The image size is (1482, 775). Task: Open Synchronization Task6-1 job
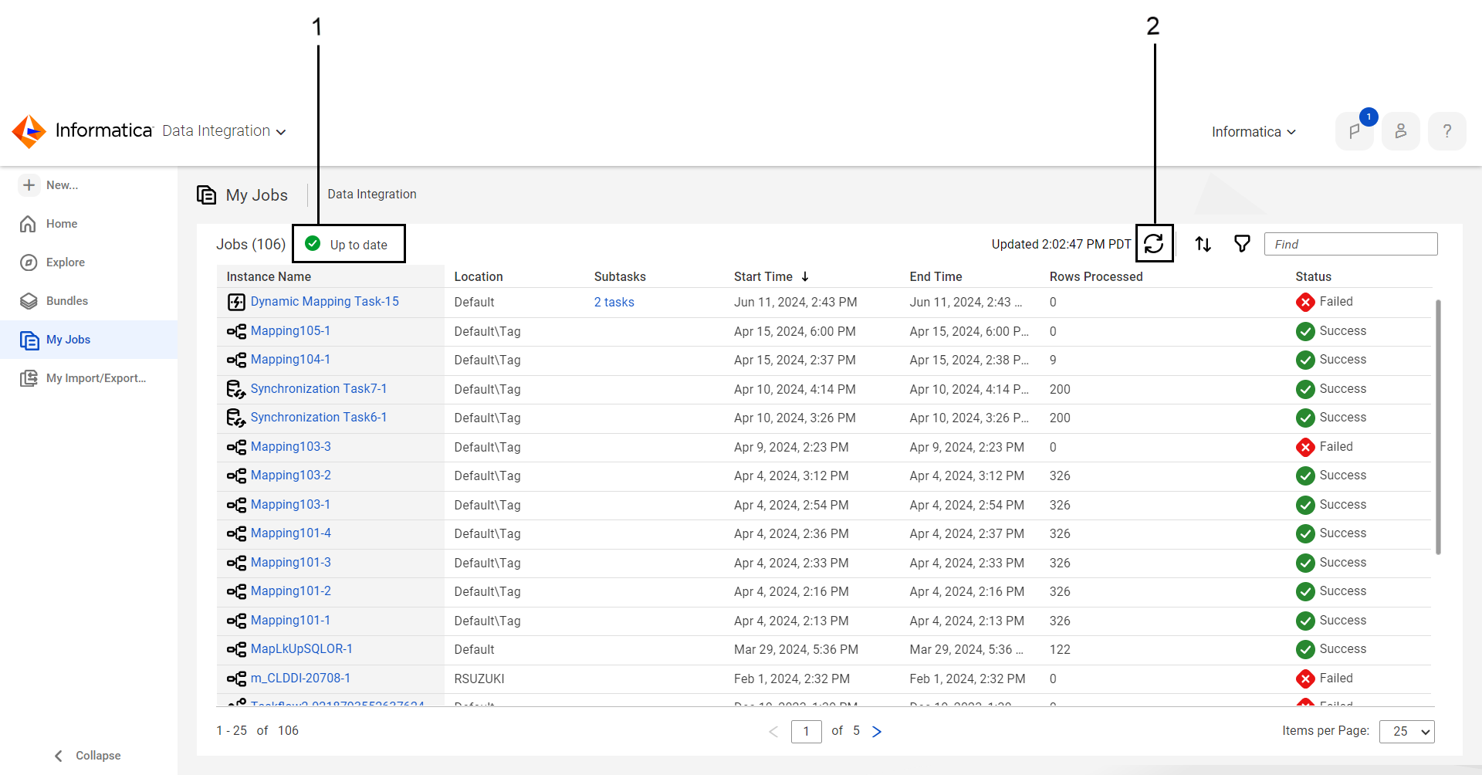click(x=319, y=418)
